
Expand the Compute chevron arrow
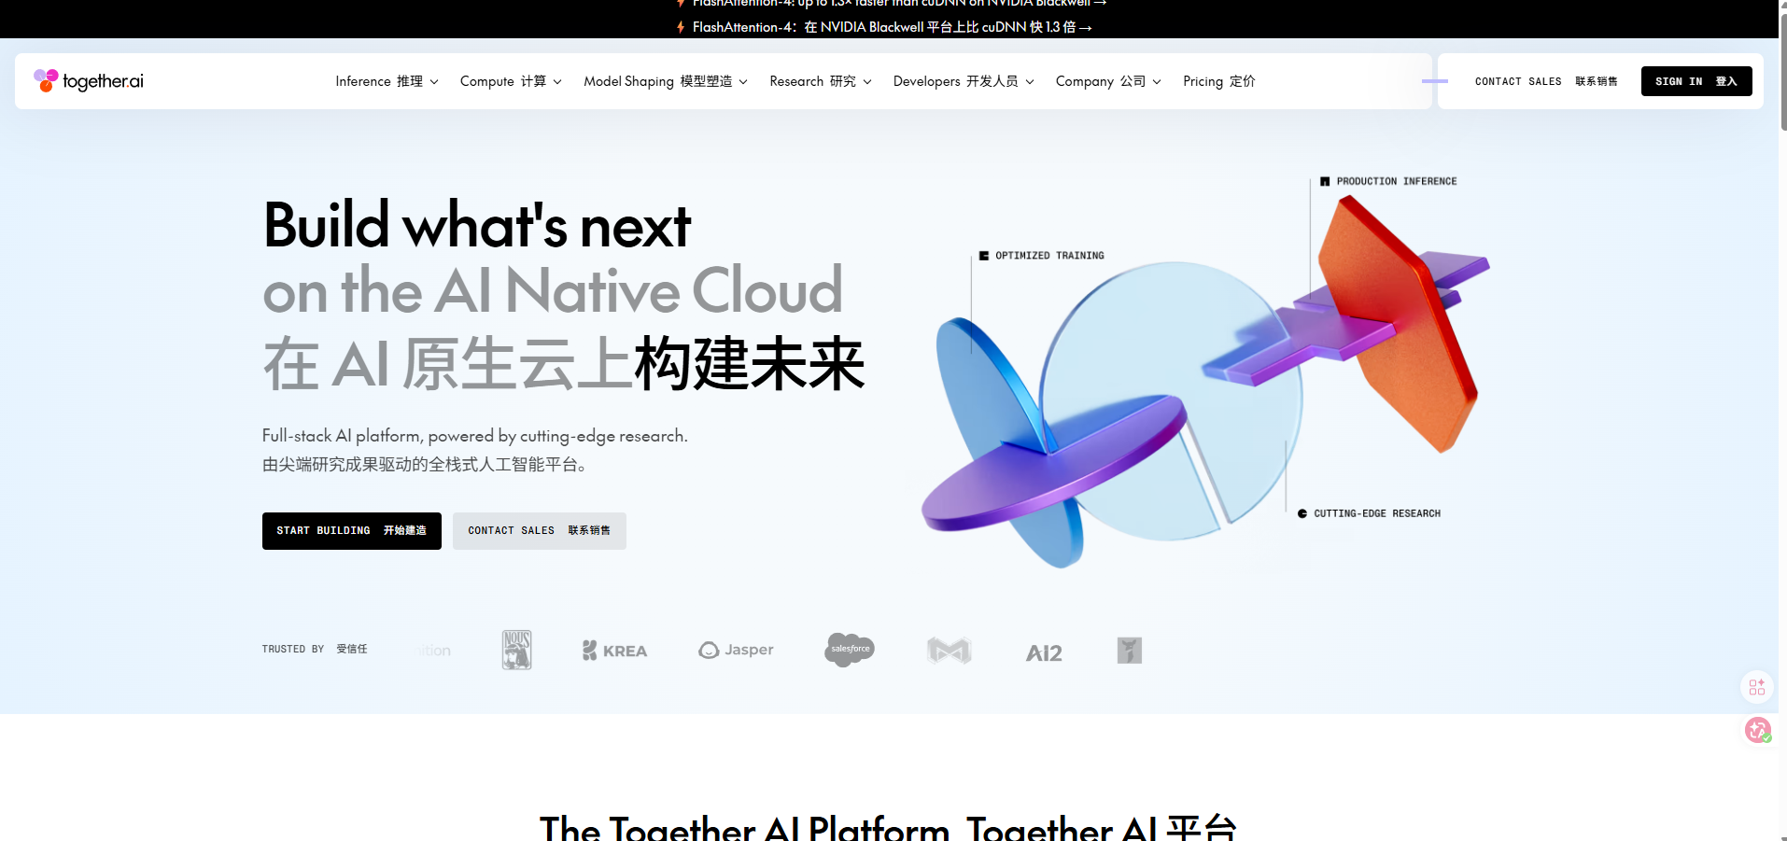point(557,82)
